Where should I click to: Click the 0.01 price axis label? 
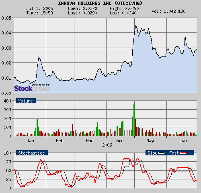point(6,78)
